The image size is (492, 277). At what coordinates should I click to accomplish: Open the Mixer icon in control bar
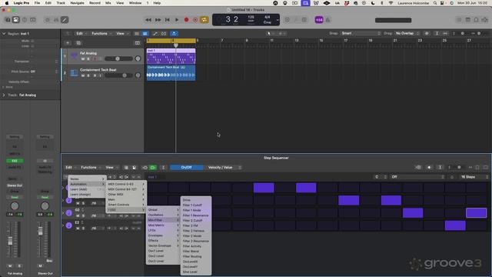coord(56,20)
